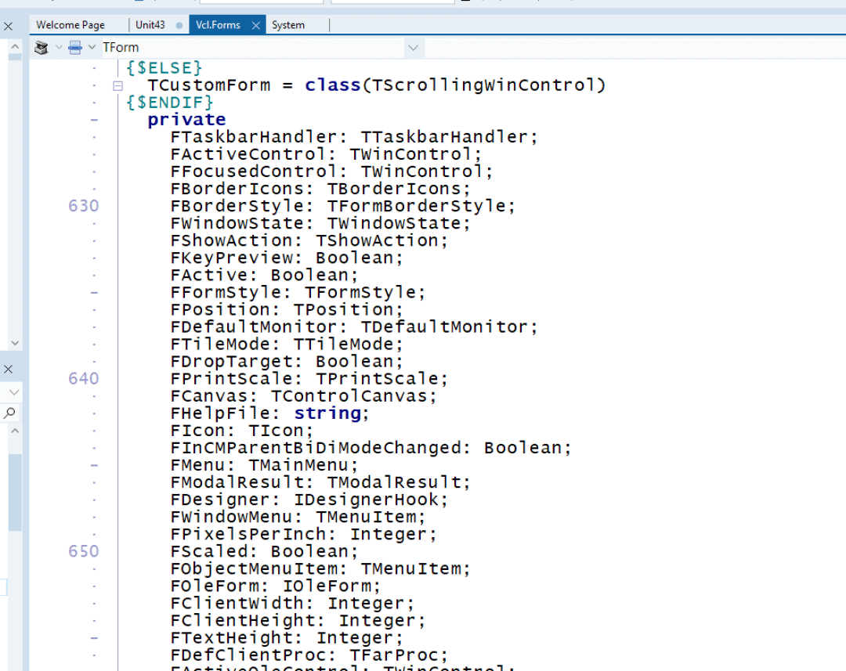Click line number 650 in the gutter
This screenshot has width=846, height=671.
coord(84,551)
